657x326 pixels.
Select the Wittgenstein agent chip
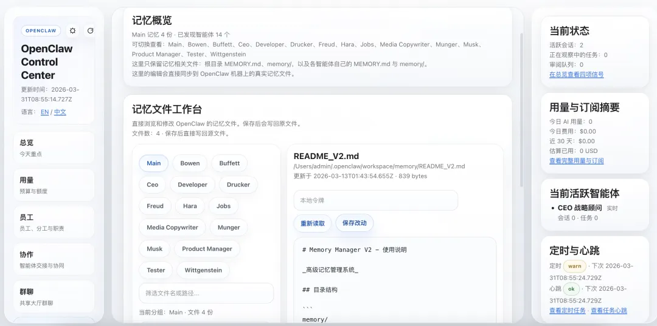pyautogui.click(x=203, y=270)
